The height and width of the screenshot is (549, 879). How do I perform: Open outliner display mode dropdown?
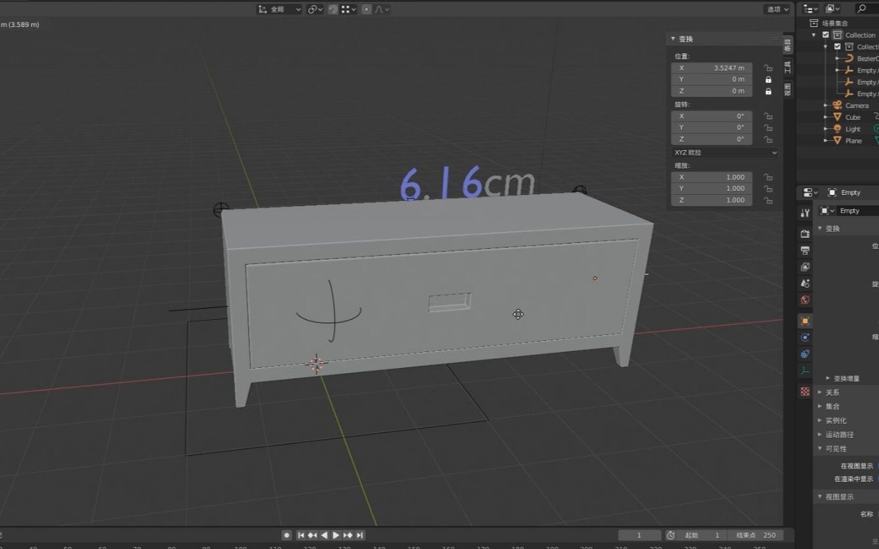pyautogui.click(x=811, y=9)
